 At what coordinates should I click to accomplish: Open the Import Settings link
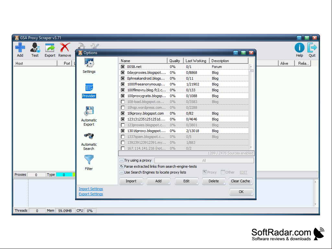pyautogui.click(x=91, y=189)
